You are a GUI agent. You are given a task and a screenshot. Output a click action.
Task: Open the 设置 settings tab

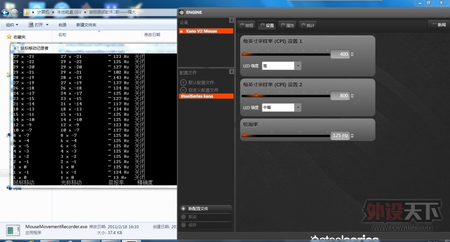point(267,25)
